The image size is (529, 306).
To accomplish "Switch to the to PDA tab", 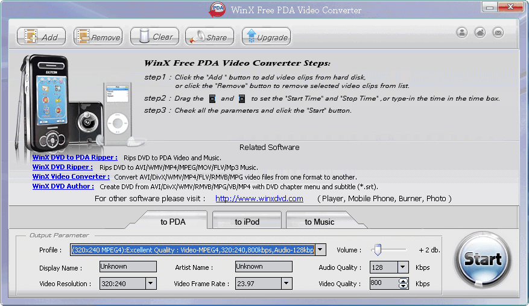I will tap(173, 222).
